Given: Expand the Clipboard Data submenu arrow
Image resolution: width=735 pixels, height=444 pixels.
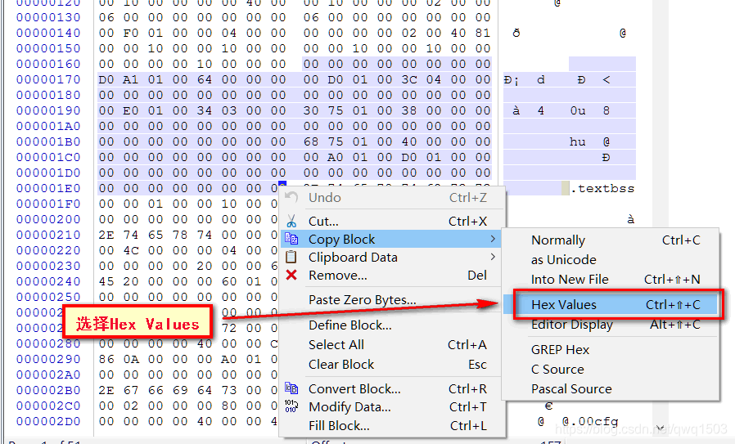Looking at the screenshot, I should [493, 257].
